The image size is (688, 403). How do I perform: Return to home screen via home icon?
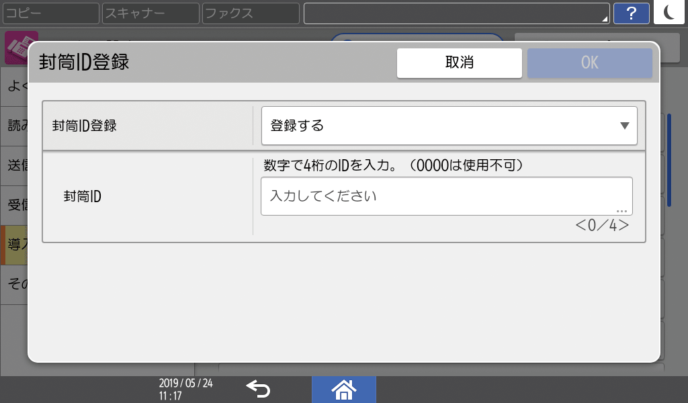tap(343, 389)
